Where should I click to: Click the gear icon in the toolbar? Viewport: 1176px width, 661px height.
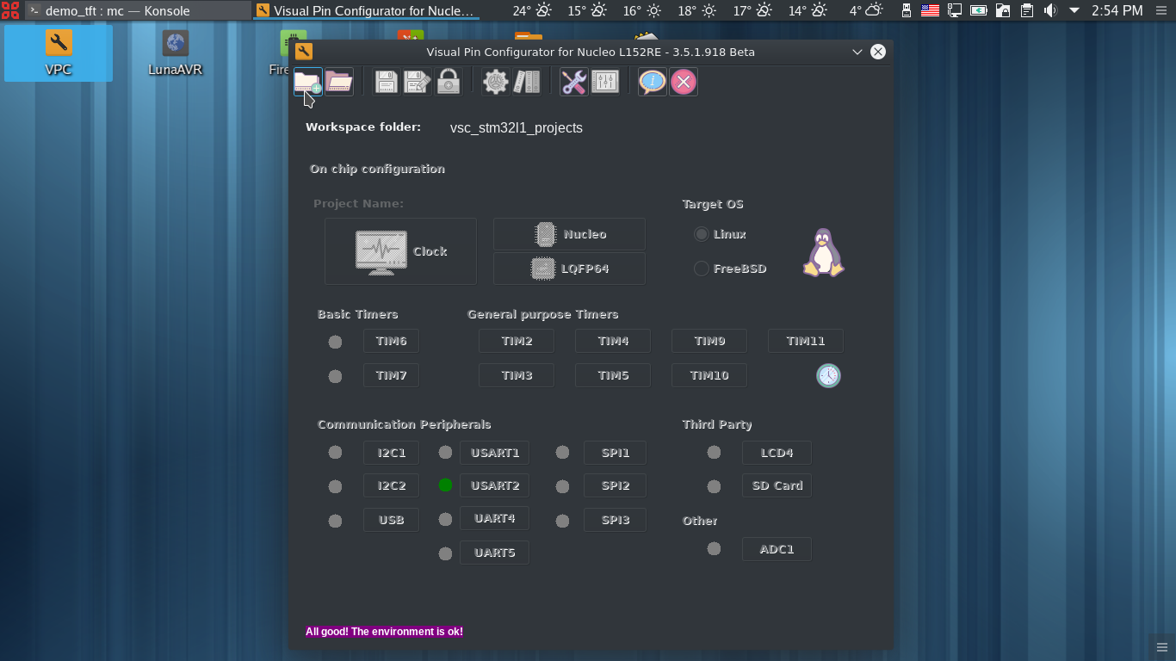click(496, 82)
